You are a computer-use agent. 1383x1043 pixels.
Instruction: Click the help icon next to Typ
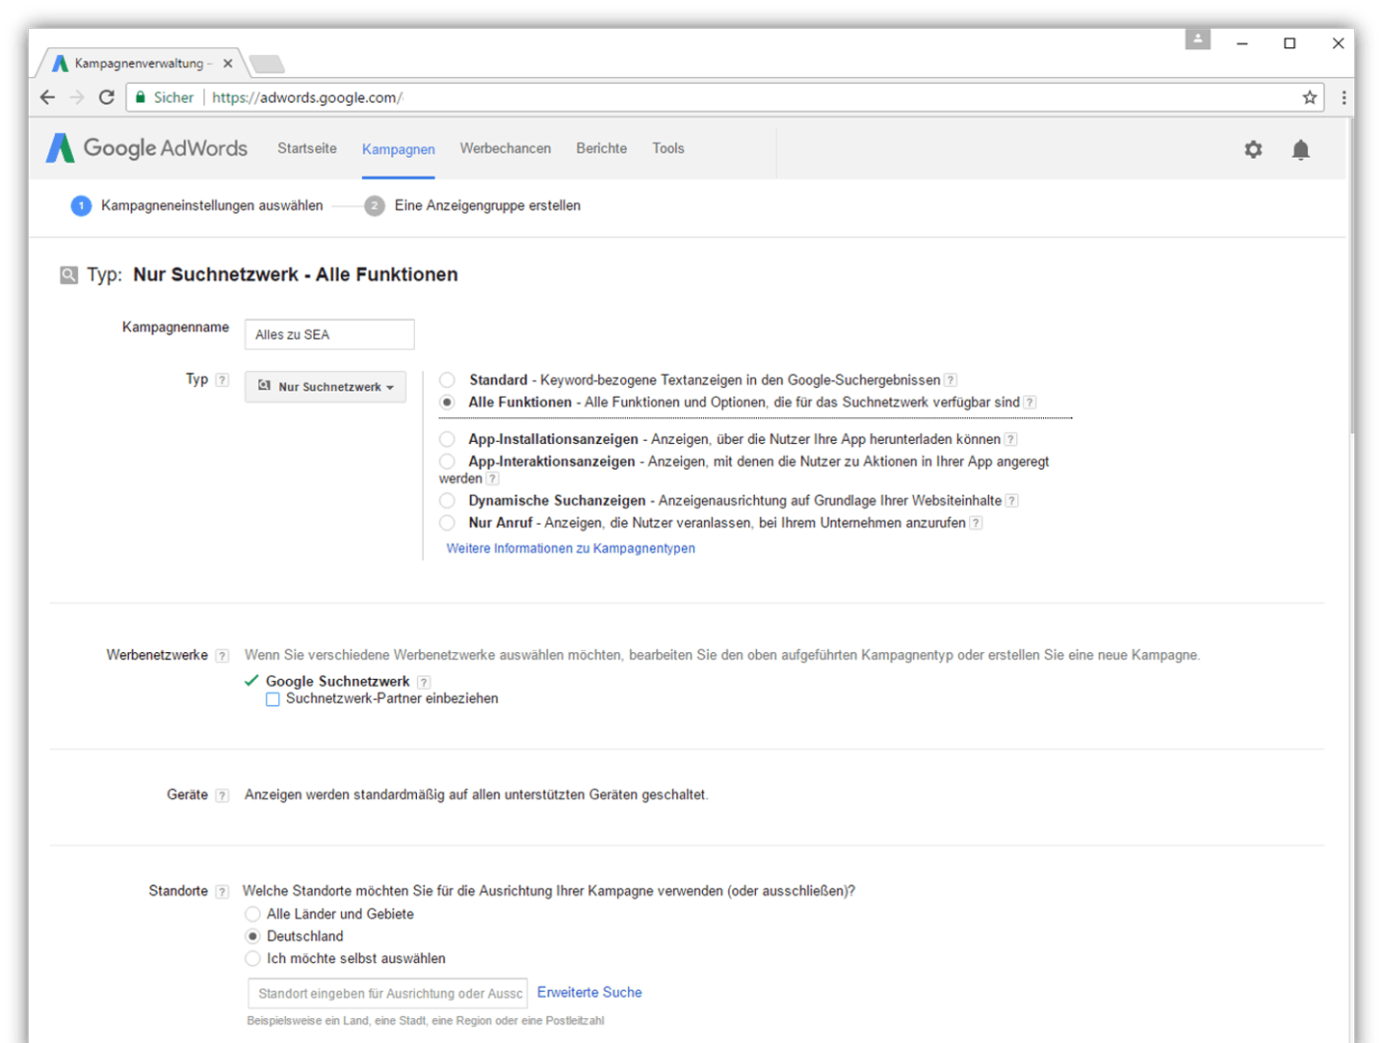222,379
